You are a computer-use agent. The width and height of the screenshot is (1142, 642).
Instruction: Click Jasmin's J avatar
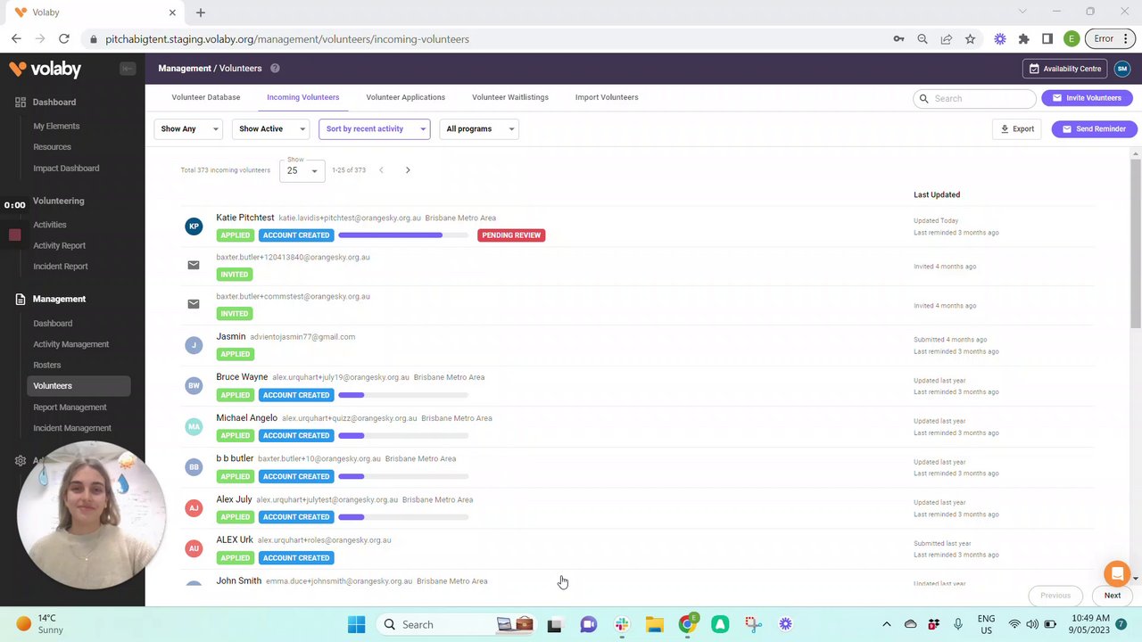(194, 345)
